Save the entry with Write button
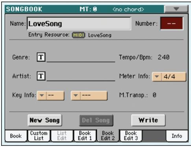The height and width of the screenshot is (147, 191). pyautogui.click(x=148, y=120)
